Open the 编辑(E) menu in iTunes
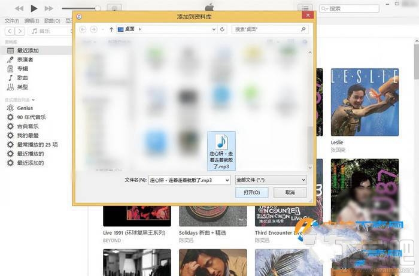Screen dimensions: 419x276 (32, 21)
